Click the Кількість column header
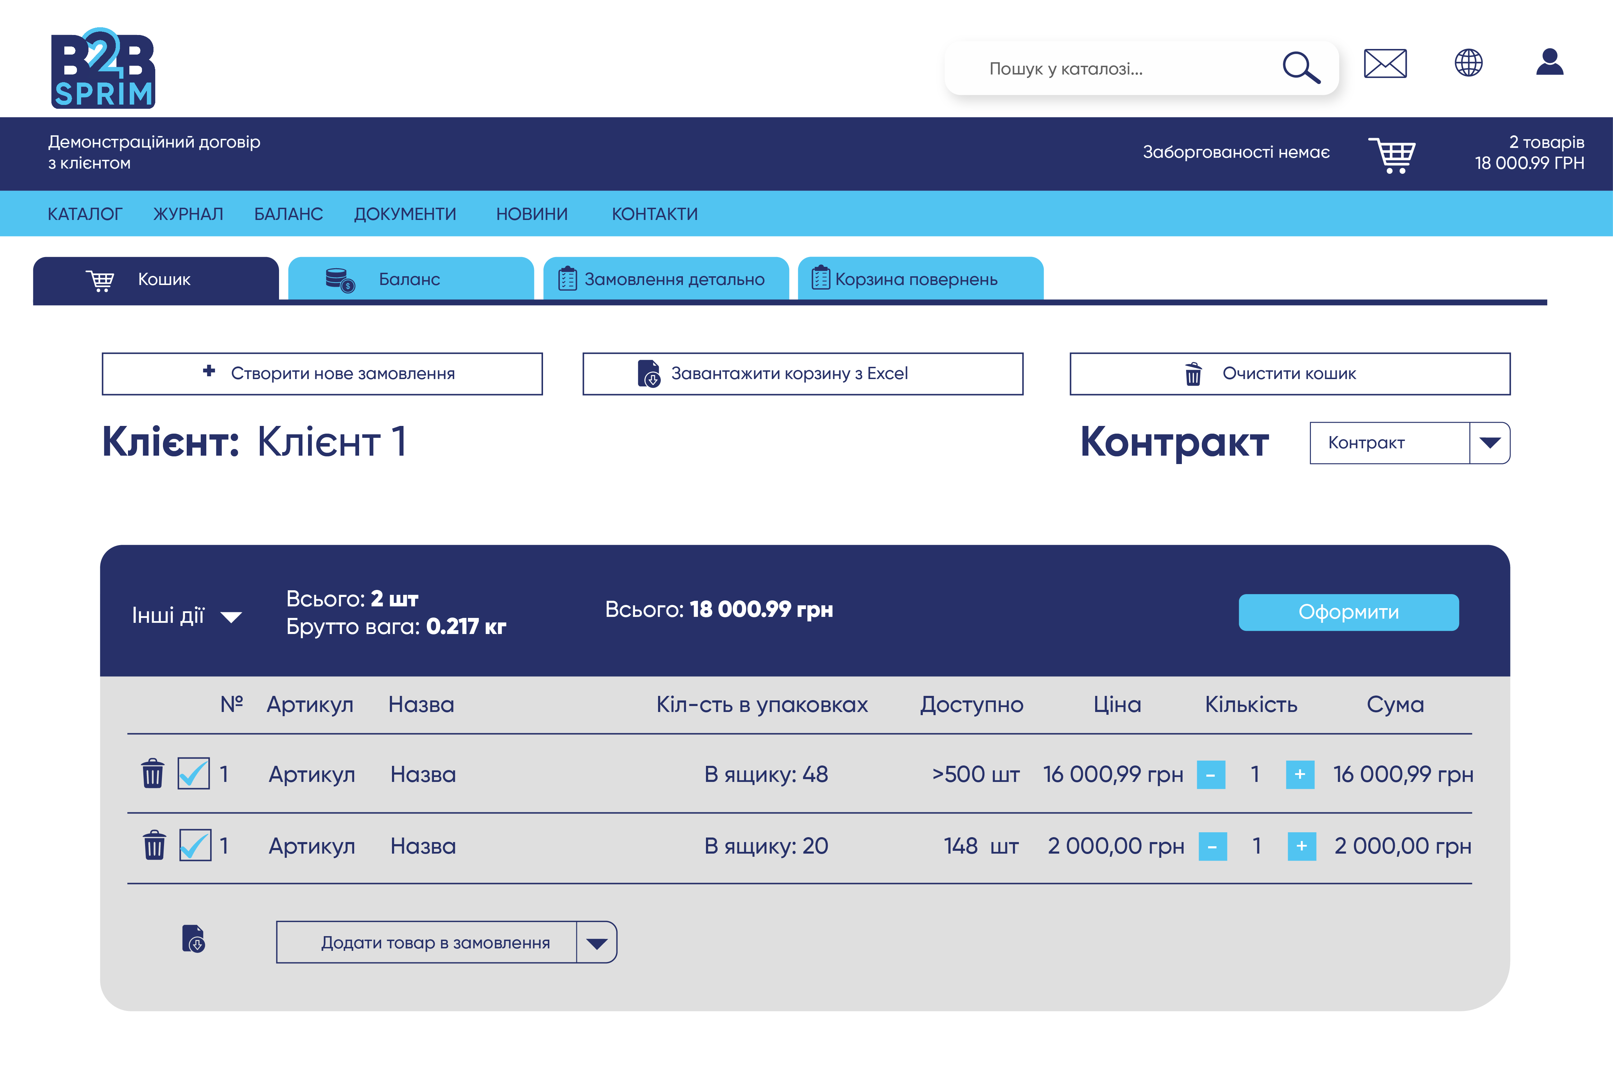Viewport: 1613px width, 1090px height. [1251, 704]
